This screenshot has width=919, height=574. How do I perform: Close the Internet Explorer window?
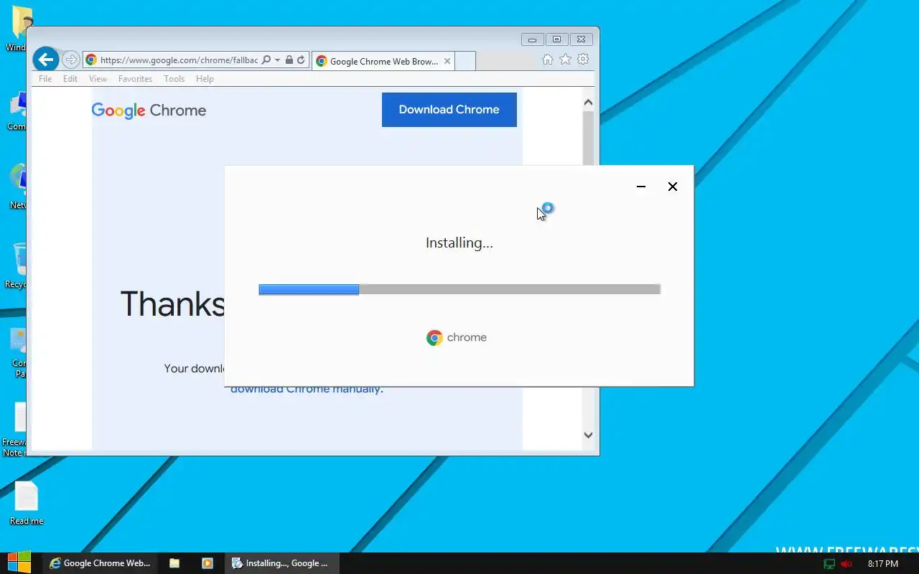tap(581, 39)
